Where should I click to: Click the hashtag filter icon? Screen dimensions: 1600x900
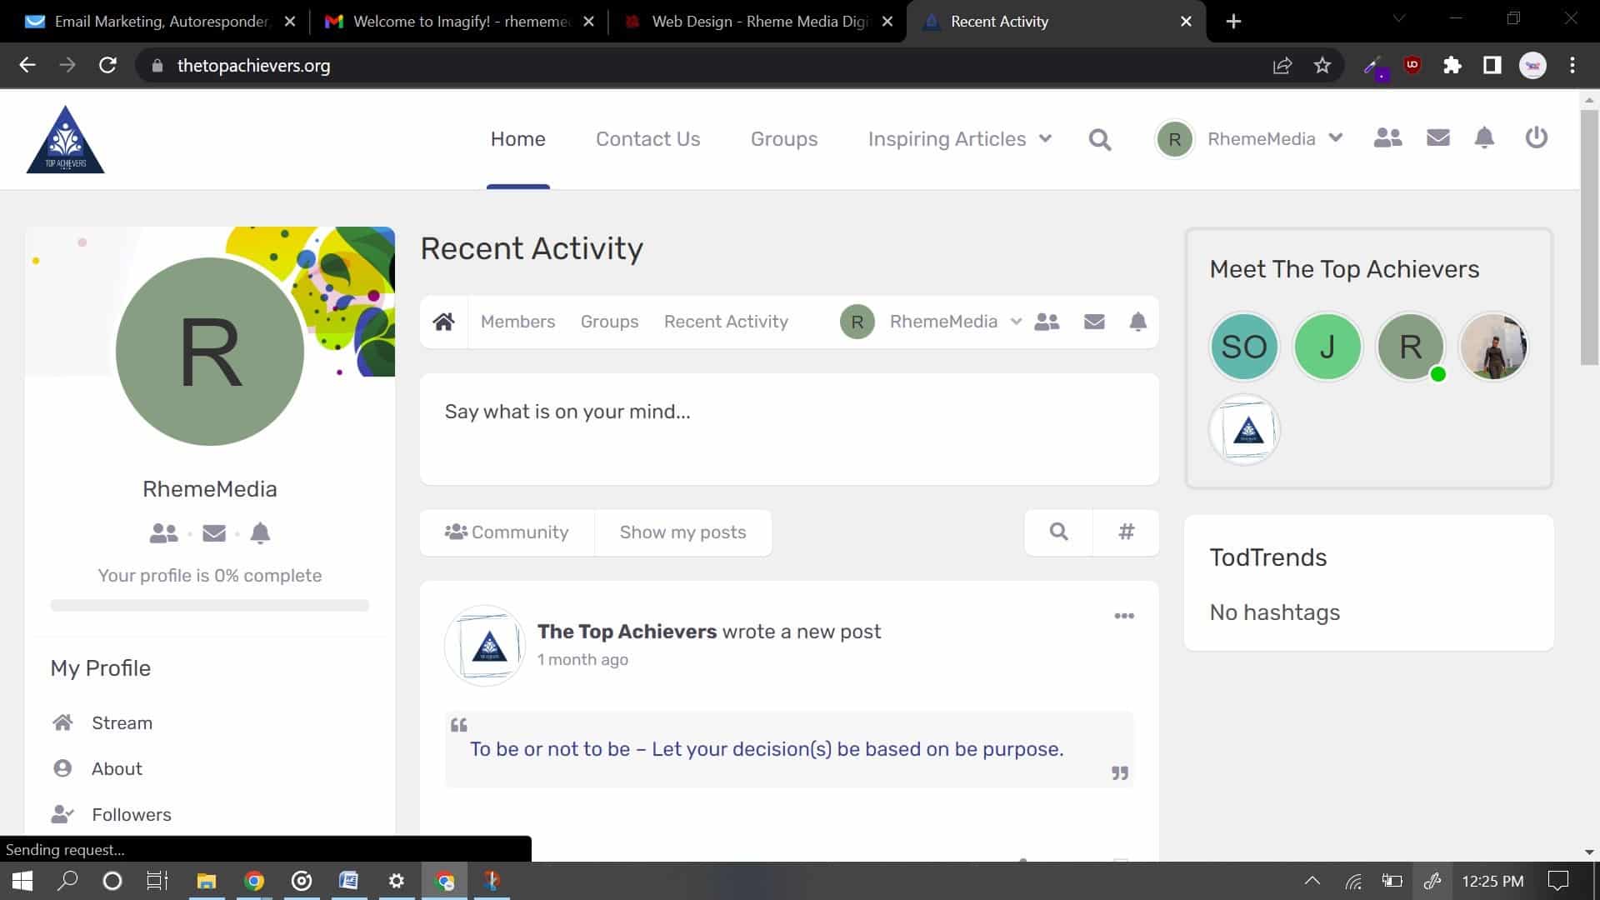pos(1126,532)
